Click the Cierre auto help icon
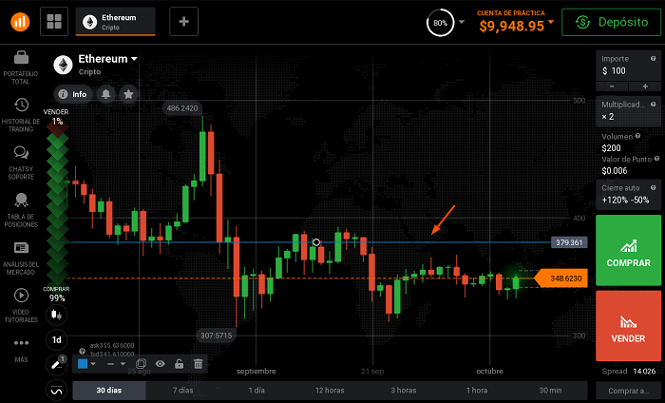The height and width of the screenshot is (403, 665). 654,187
